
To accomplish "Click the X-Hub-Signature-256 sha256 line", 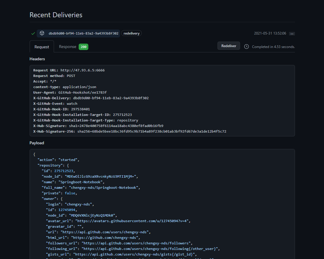I will [x=130, y=131].
